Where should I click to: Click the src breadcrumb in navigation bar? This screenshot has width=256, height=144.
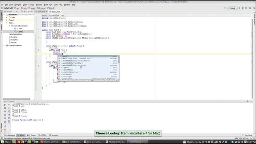coord(17,8)
